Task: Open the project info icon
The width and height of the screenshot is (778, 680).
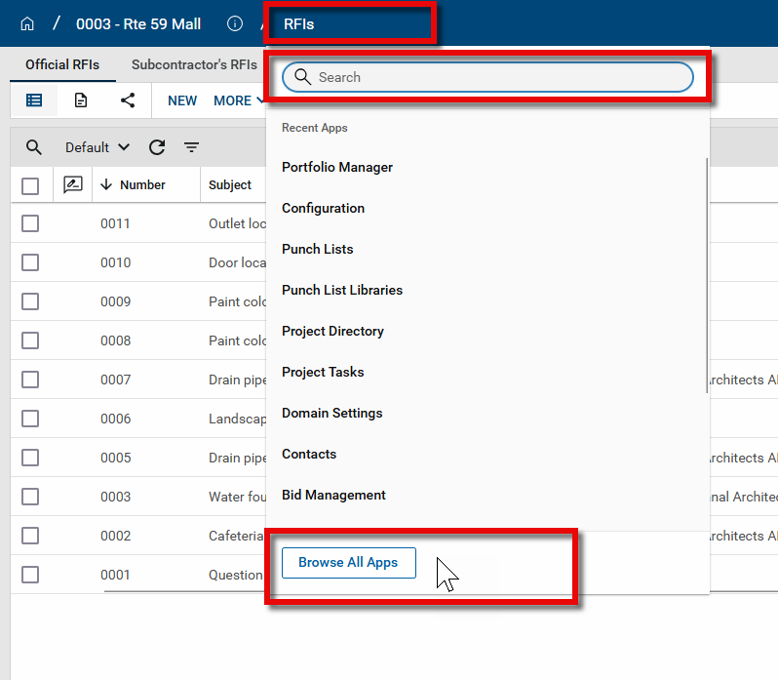Action: point(234,23)
